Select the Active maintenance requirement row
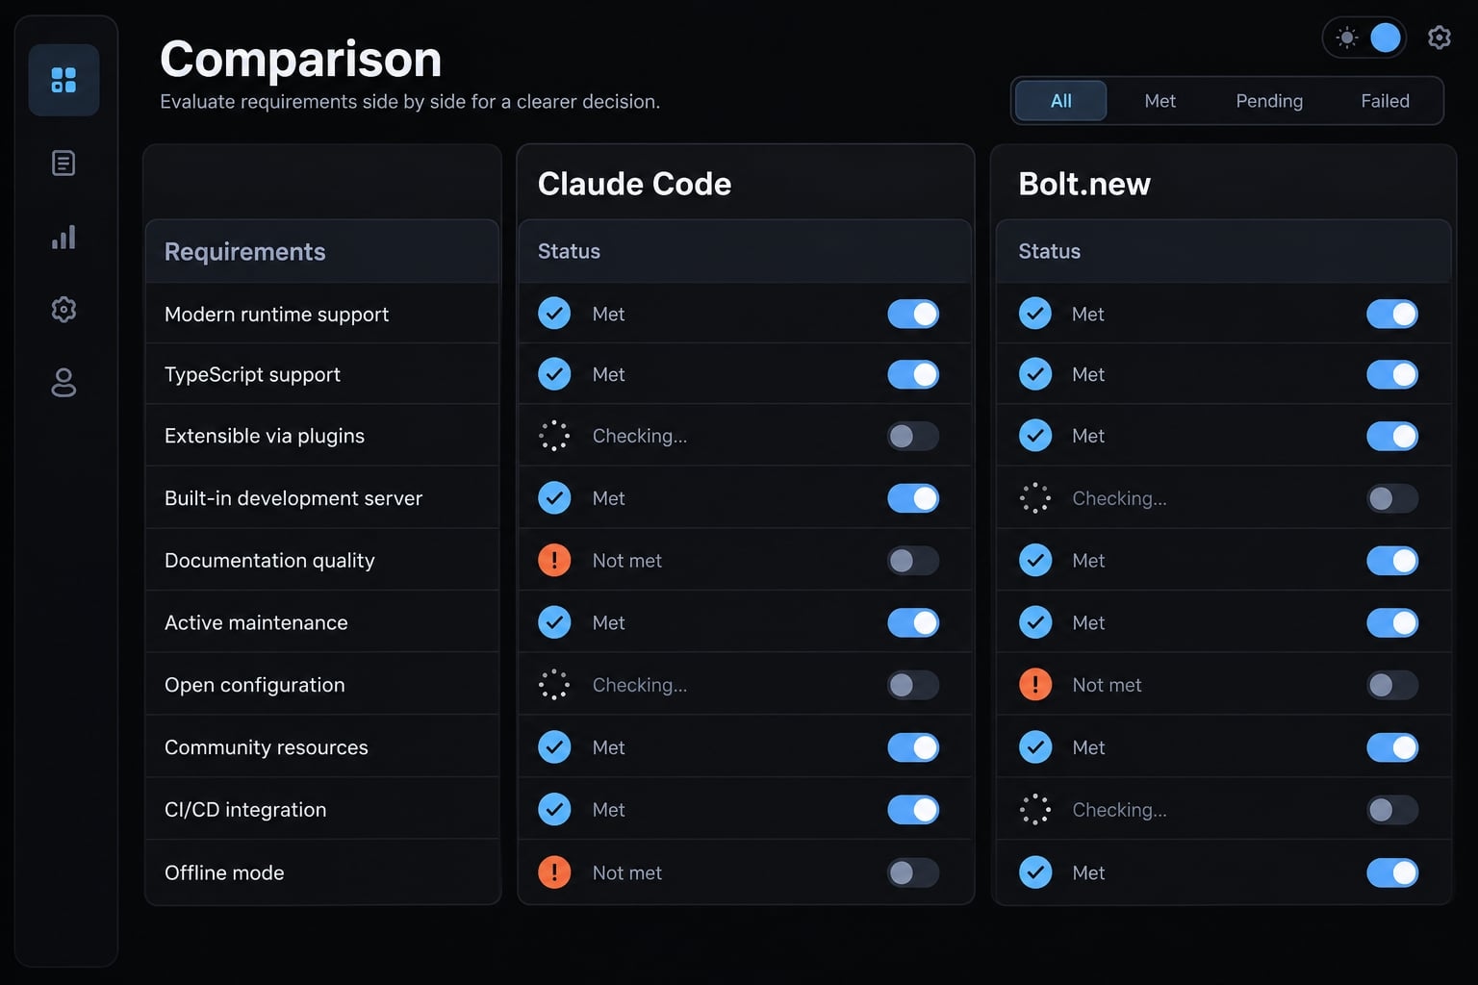The image size is (1478, 985). 322,622
